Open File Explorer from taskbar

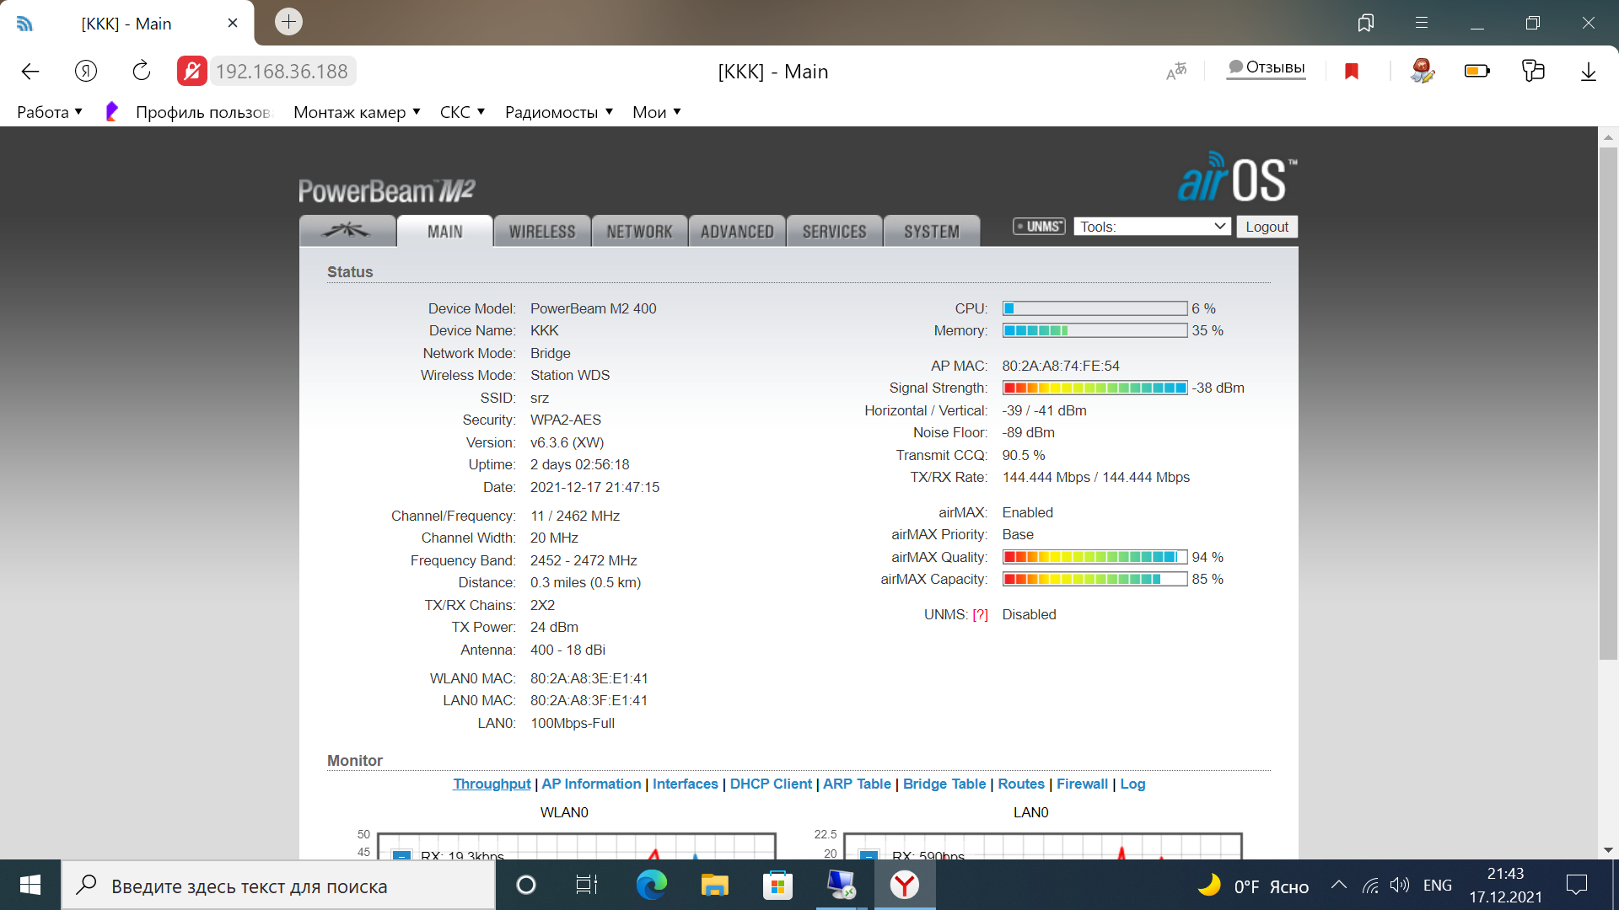click(714, 885)
